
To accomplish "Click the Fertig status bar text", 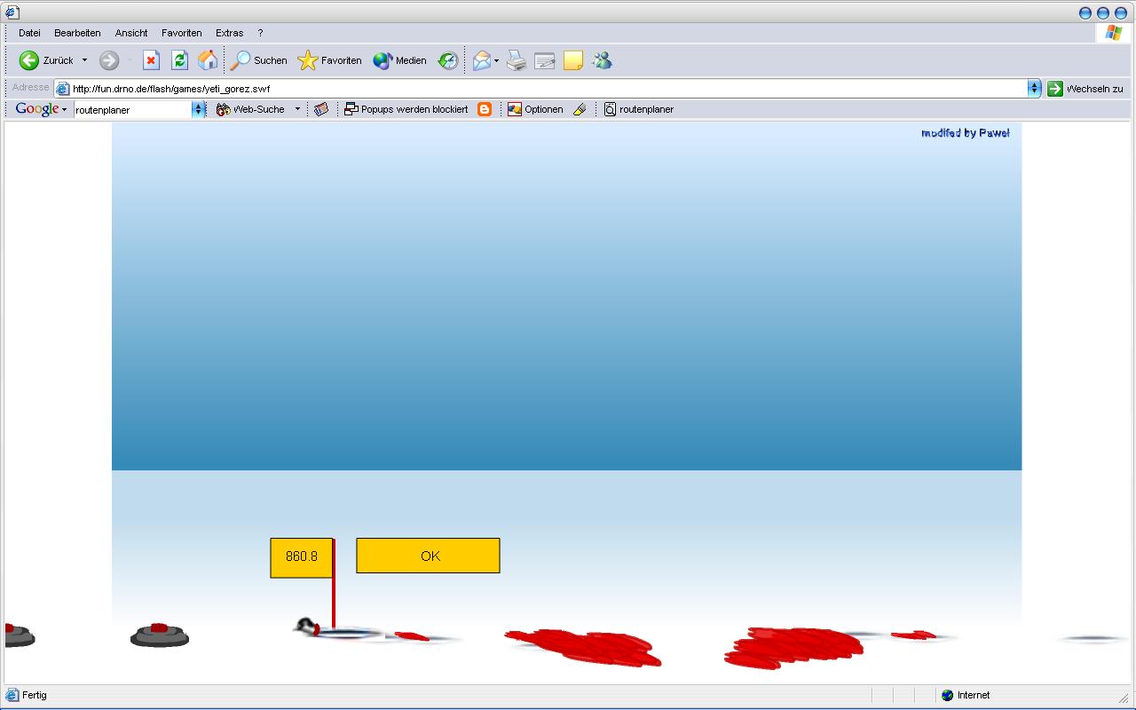I will 35,696.
